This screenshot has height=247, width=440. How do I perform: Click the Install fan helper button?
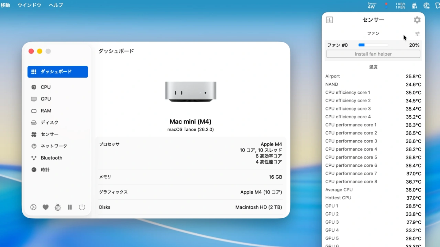373,54
